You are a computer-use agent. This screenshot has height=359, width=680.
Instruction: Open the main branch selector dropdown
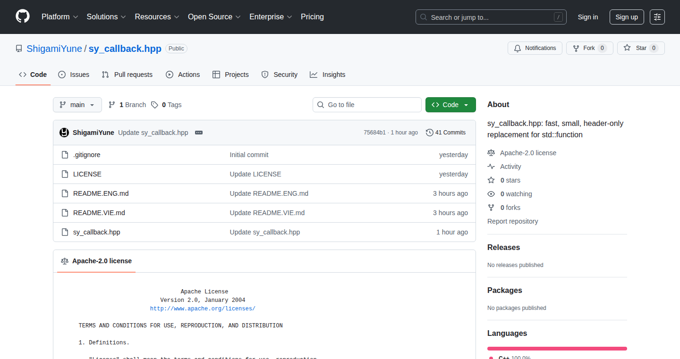[77, 105]
